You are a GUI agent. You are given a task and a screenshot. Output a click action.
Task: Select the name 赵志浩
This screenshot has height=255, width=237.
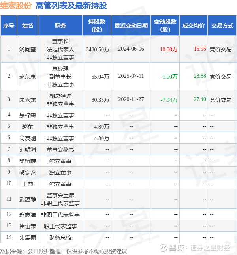(x=28, y=214)
